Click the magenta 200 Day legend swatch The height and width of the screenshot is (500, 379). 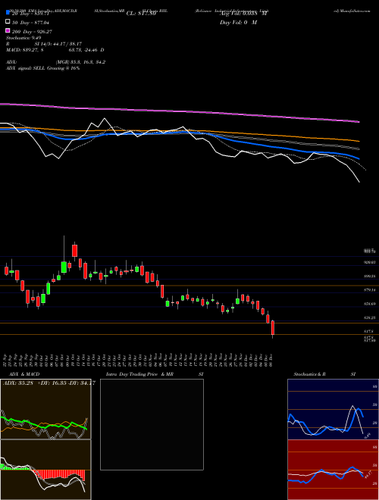[8, 30]
